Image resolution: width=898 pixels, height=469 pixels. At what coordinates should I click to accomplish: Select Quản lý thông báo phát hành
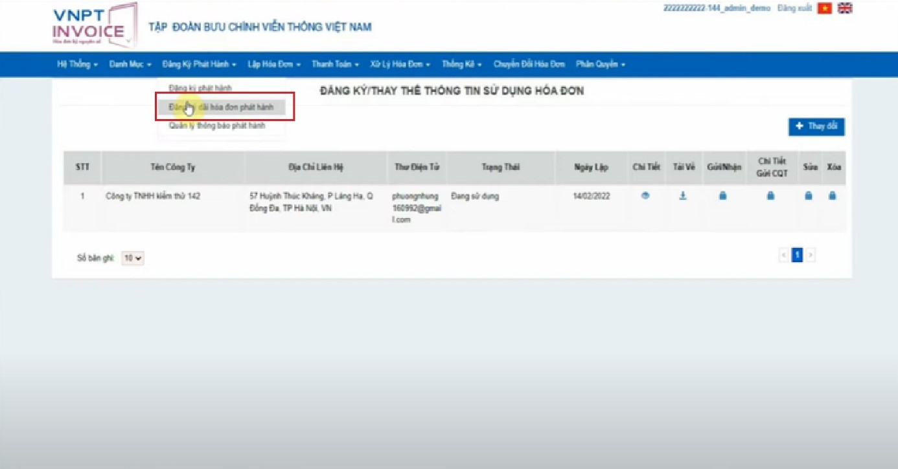[216, 126]
